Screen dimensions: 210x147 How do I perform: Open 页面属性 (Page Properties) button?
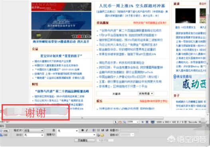point(85,140)
